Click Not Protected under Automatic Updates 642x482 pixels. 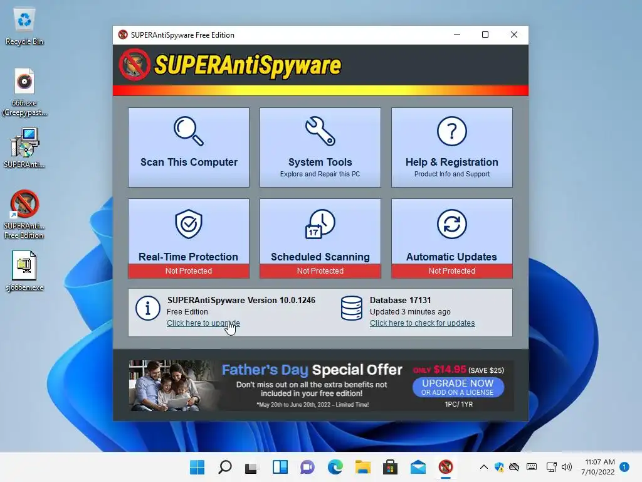click(451, 271)
